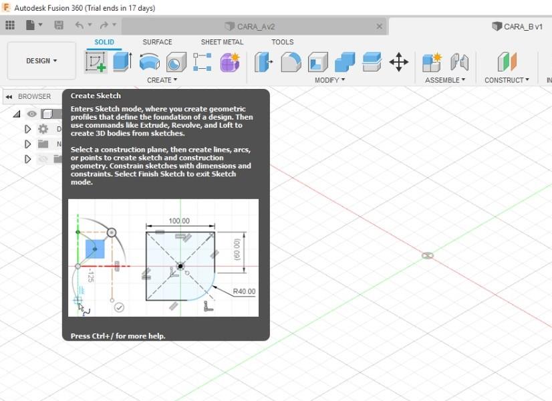552x401 pixels.
Task: Toggle the hidden eye in third browser row
Action: pos(43,159)
